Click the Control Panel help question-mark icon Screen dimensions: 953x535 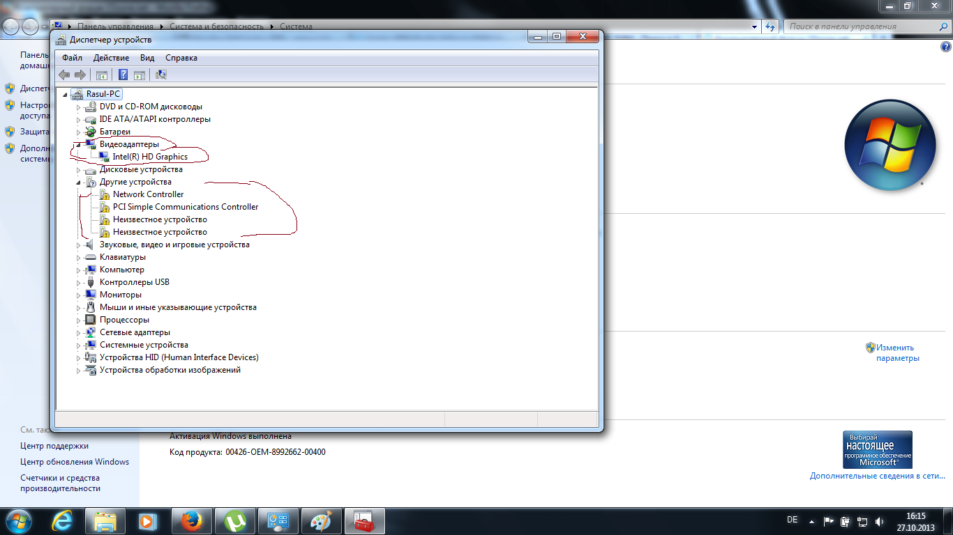[x=945, y=47]
